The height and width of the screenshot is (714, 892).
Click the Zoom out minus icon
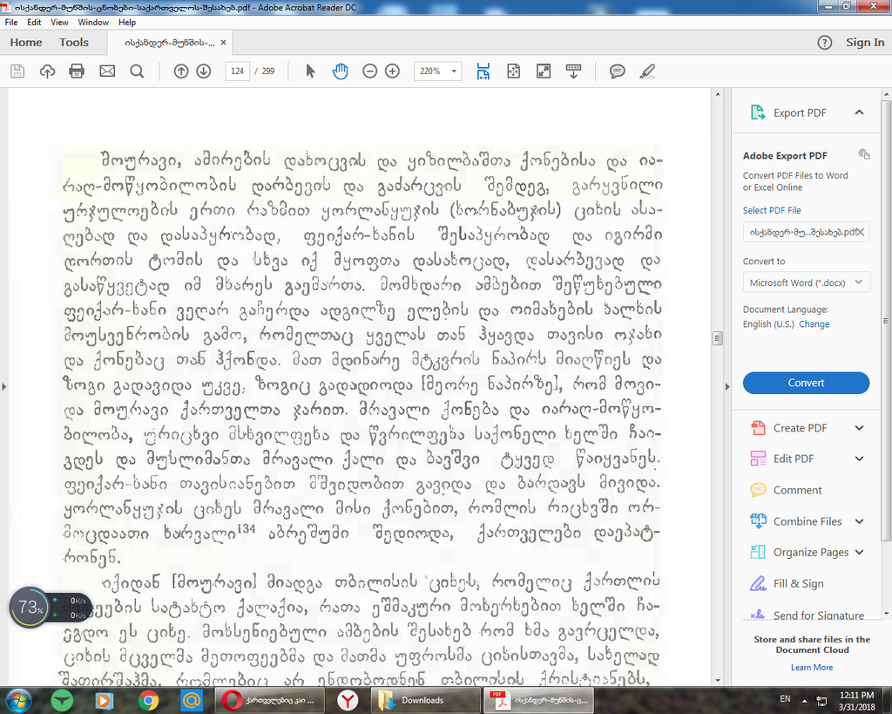click(369, 71)
